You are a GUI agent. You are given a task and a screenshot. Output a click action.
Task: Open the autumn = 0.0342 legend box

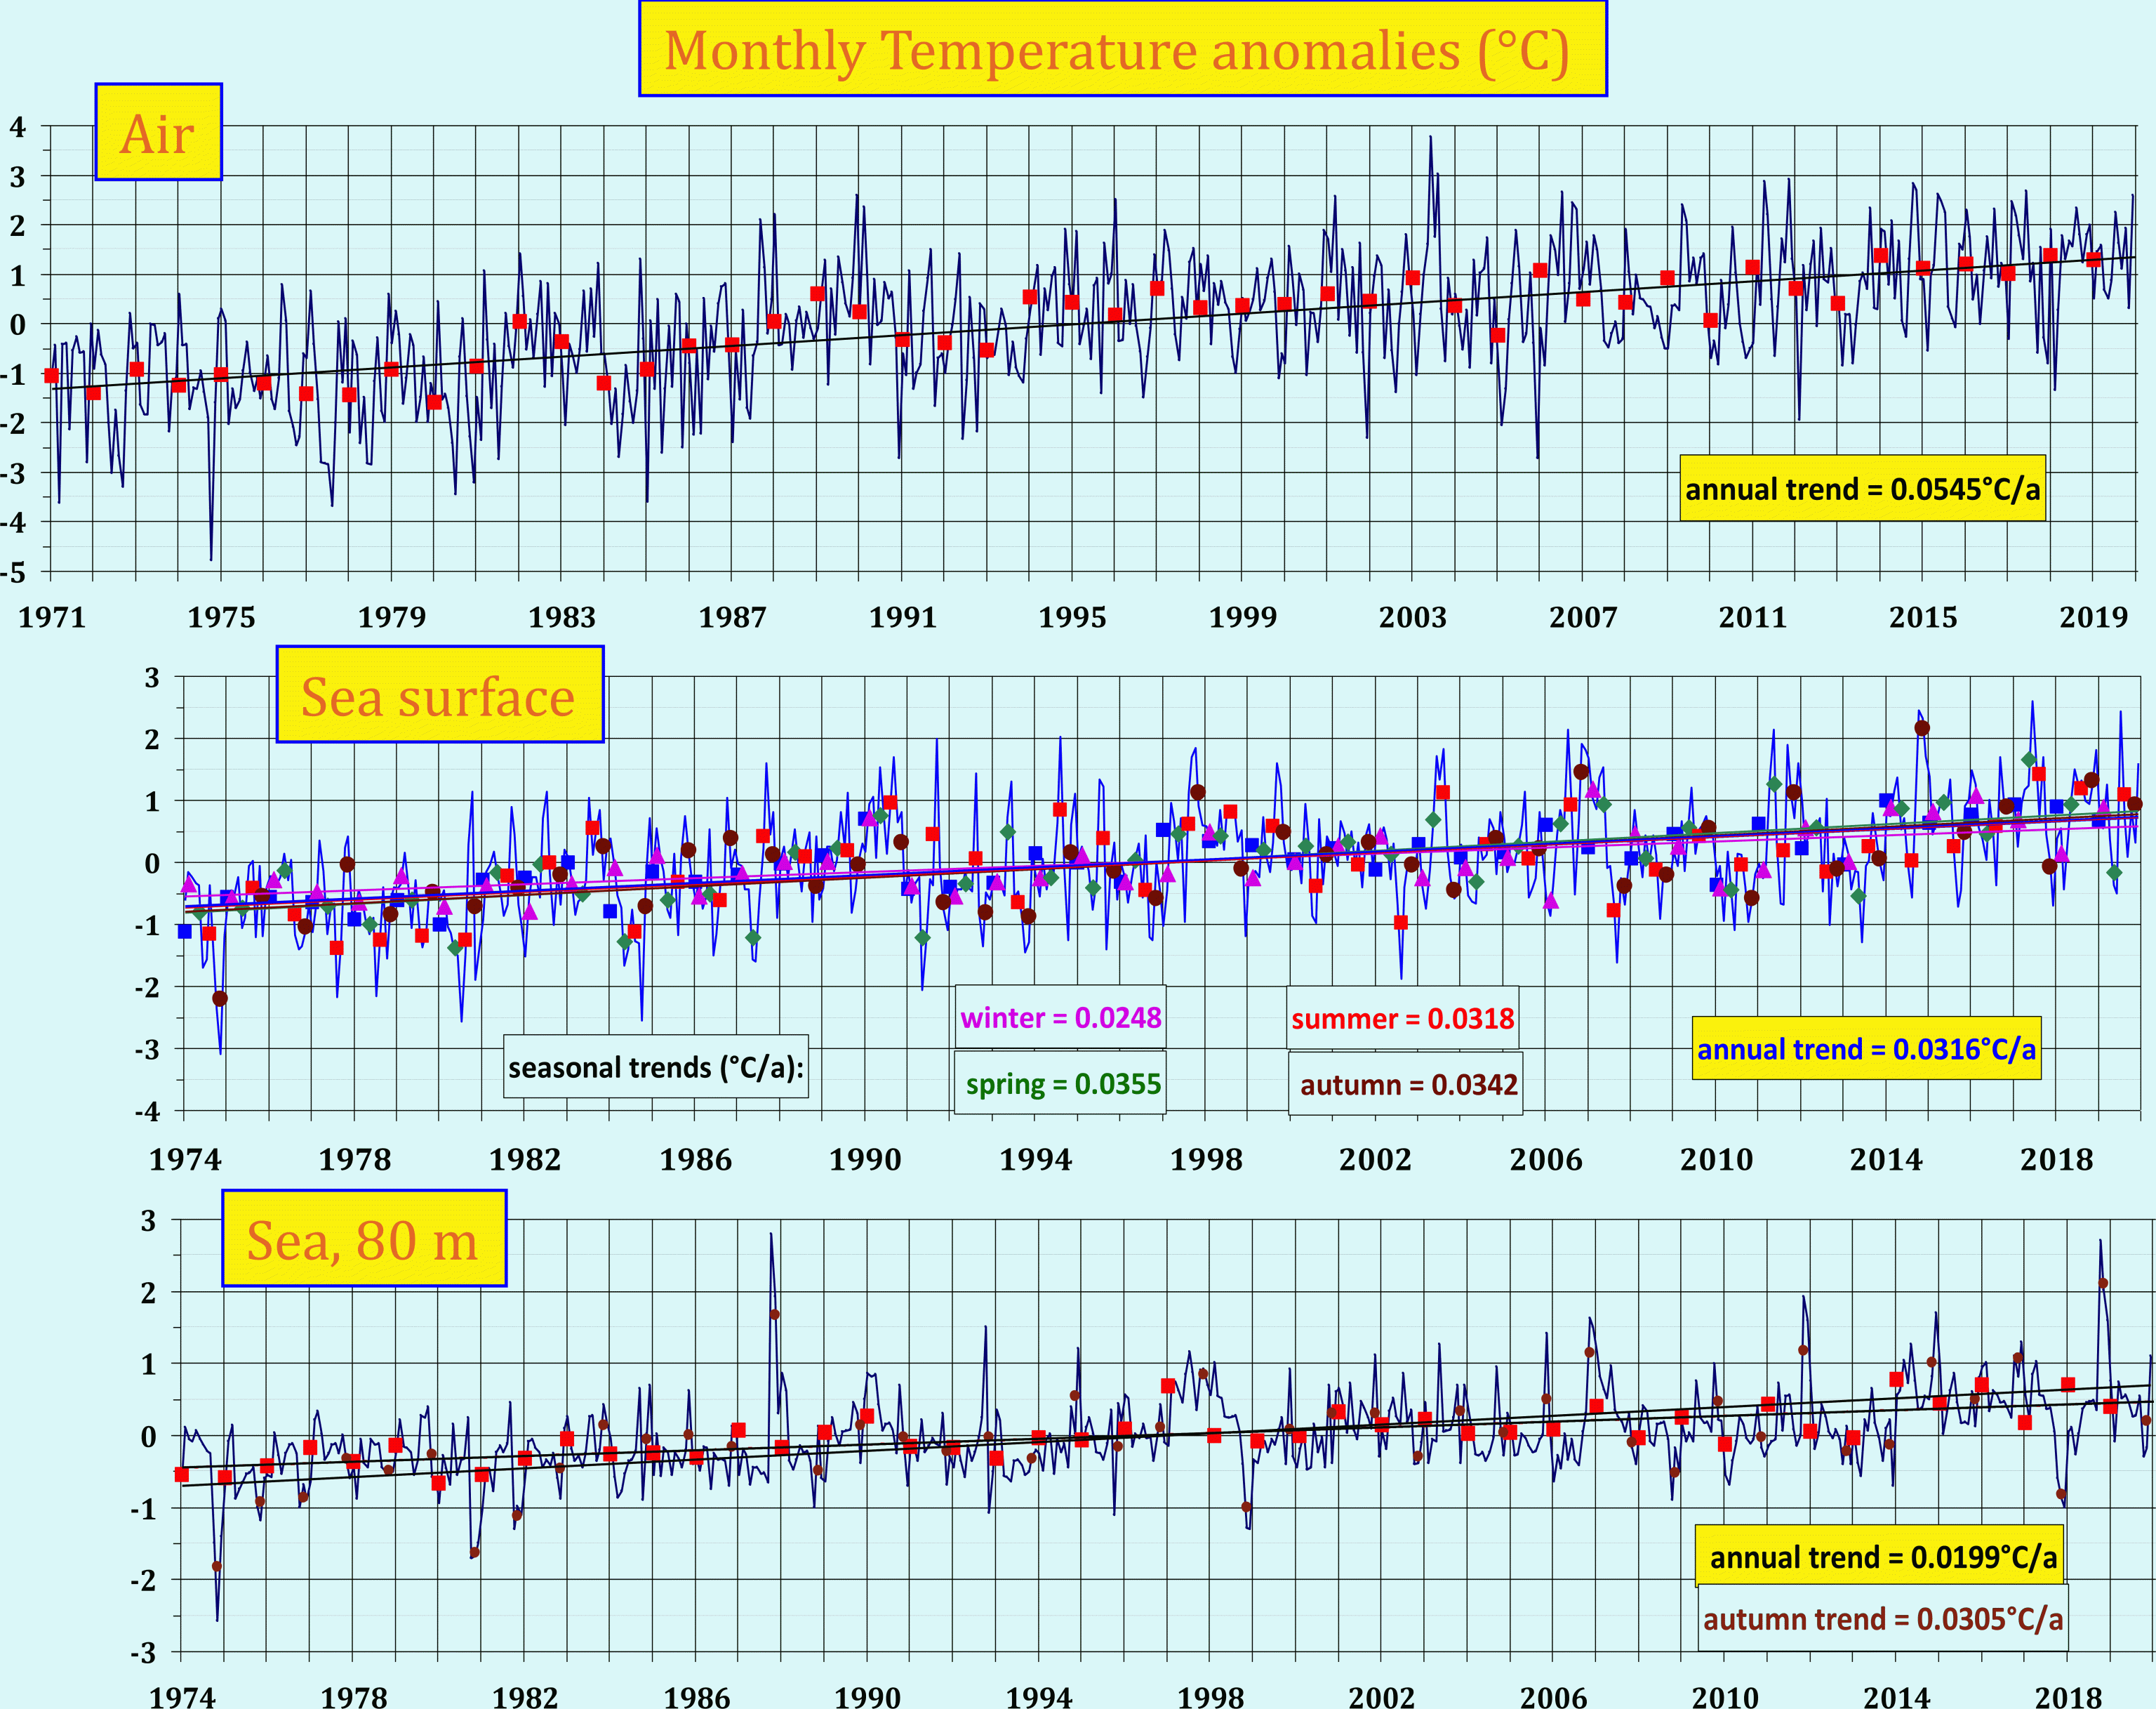click(1421, 1083)
